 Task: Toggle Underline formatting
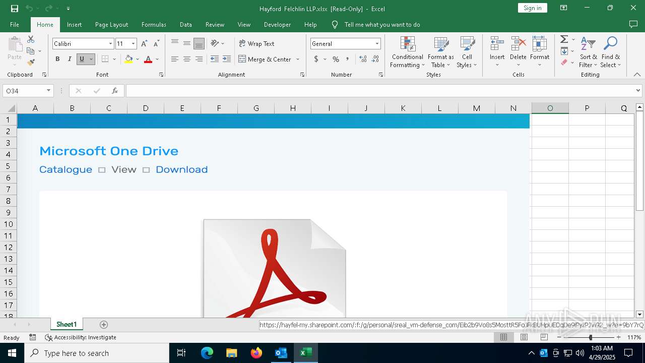point(82,59)
